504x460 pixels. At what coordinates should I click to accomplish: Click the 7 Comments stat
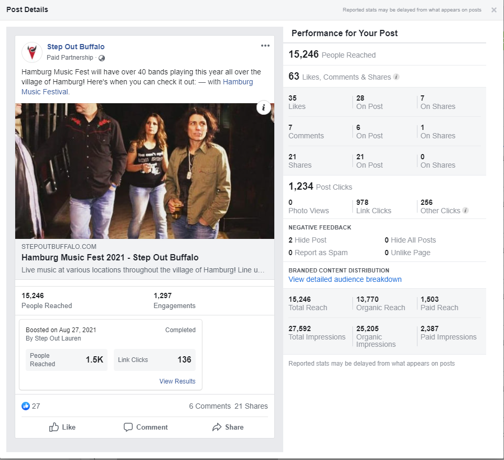(306, 132)
